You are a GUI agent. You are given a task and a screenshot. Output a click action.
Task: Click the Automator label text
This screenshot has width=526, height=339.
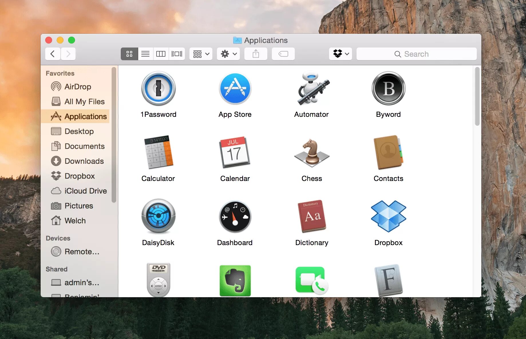(311, 114)
